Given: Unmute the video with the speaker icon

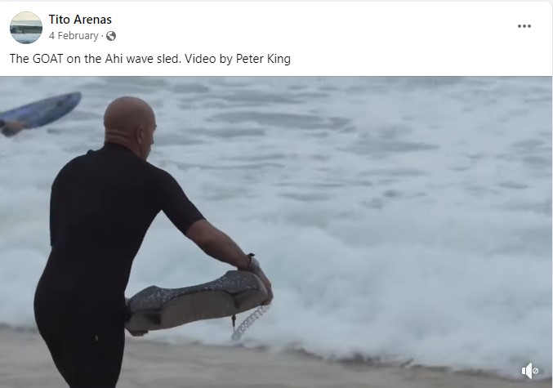Looking at the screenshot, I should (530, 371).
